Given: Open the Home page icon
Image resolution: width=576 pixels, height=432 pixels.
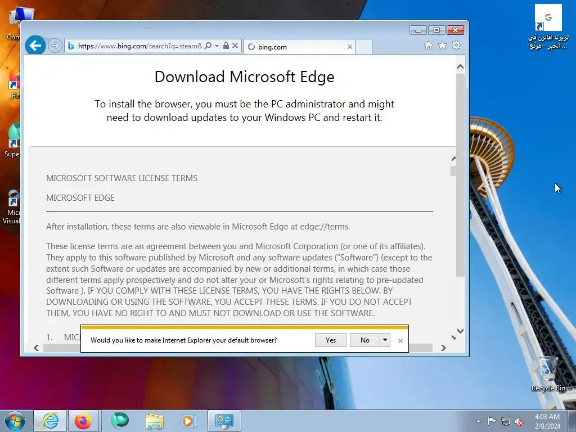Looking at the screenshot, I should [428, 46].
